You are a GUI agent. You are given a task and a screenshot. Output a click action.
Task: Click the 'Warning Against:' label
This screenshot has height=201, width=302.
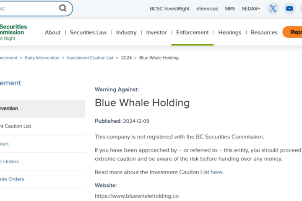coord(117,90)
